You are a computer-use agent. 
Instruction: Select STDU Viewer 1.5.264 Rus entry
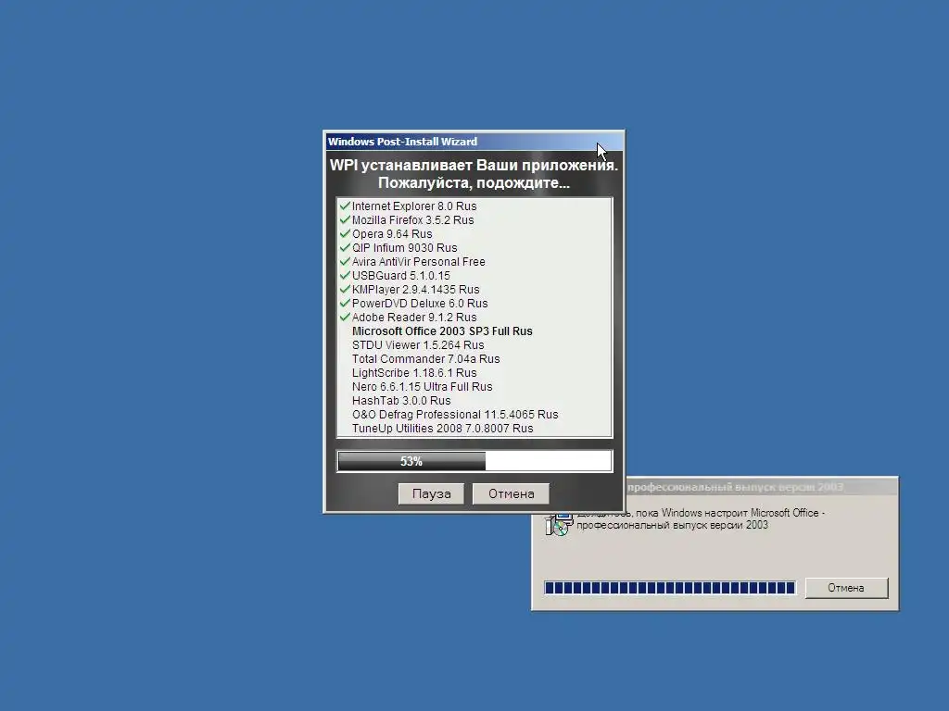pos(418,345)
